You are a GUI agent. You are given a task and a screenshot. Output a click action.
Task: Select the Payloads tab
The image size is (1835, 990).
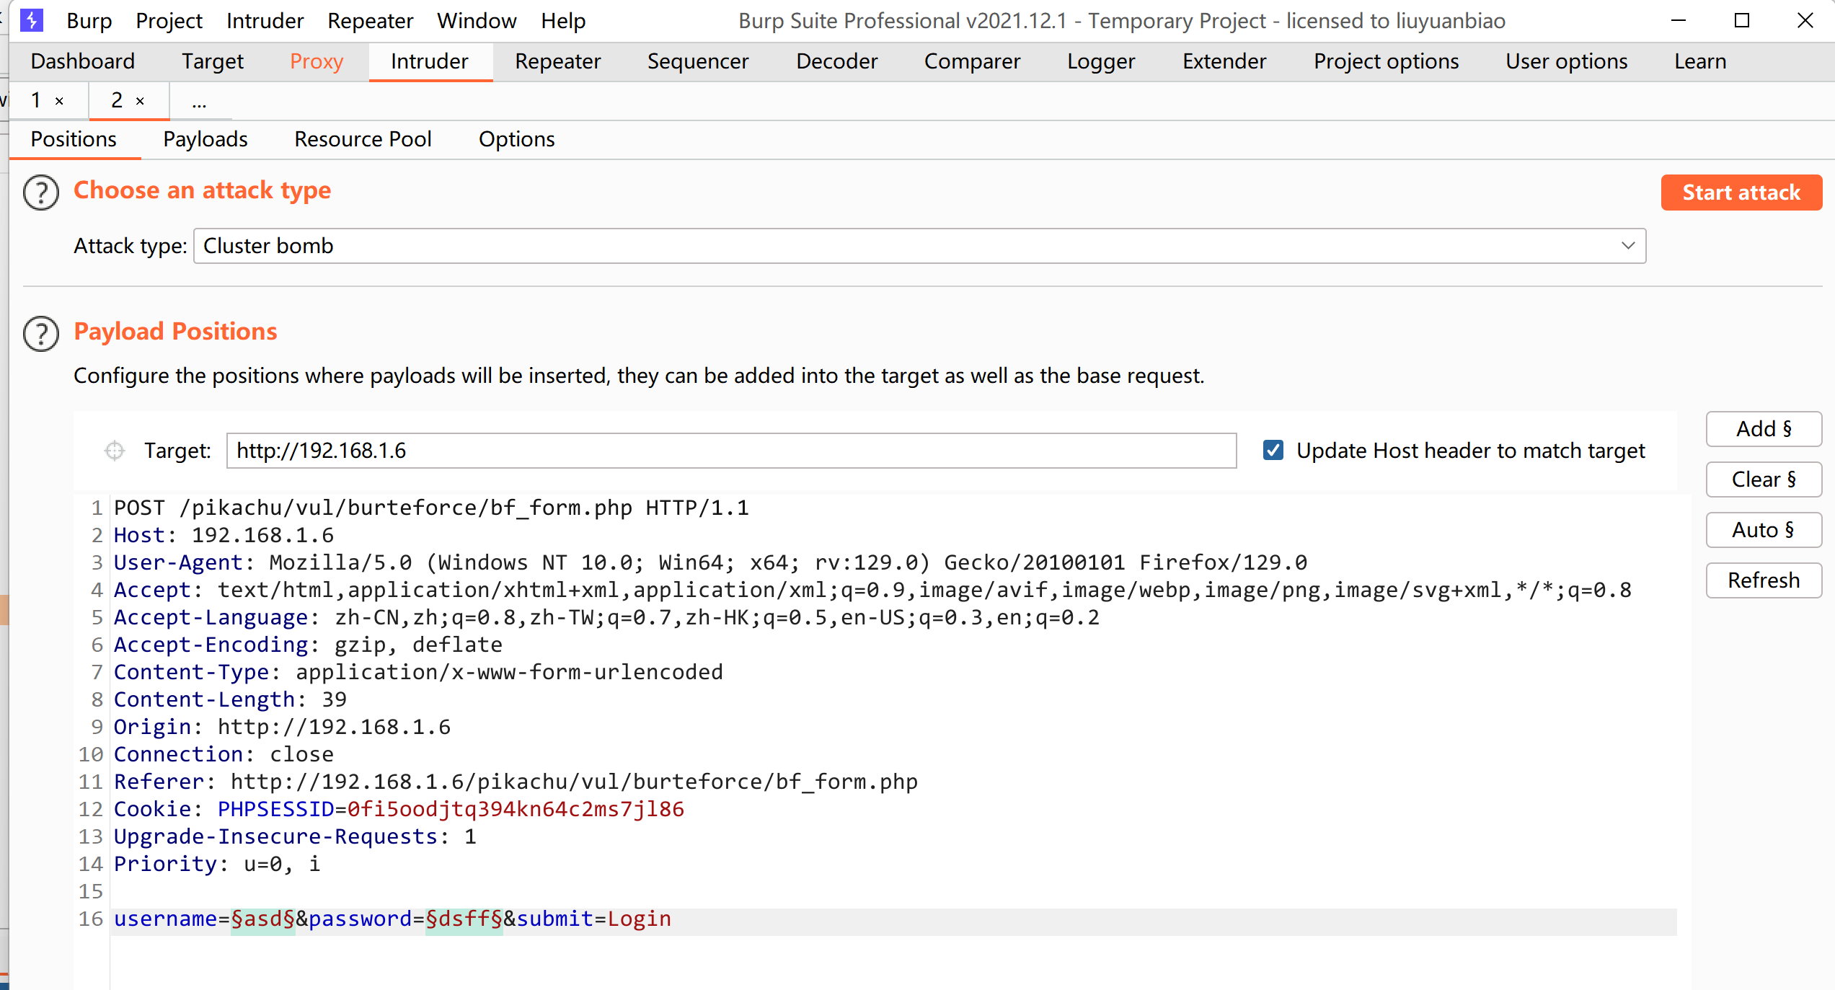(205, 138)
